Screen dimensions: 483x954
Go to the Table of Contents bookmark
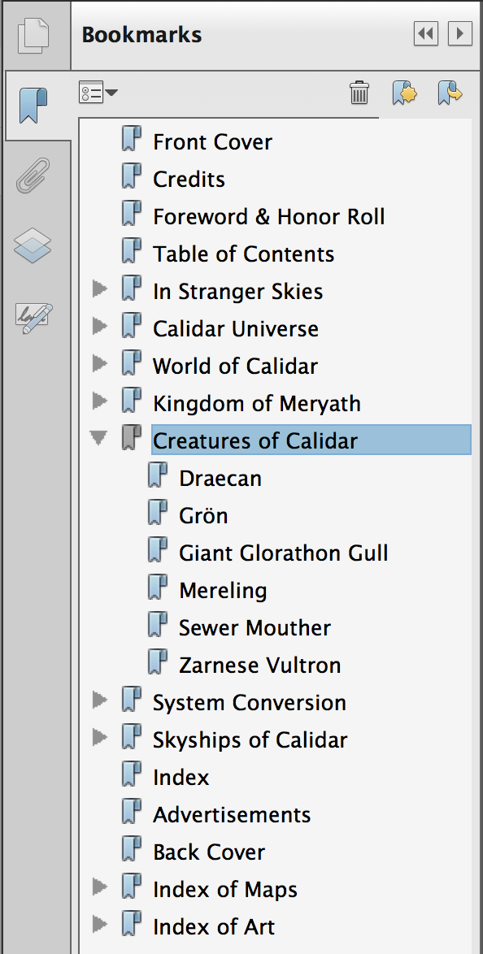[243, 254]
